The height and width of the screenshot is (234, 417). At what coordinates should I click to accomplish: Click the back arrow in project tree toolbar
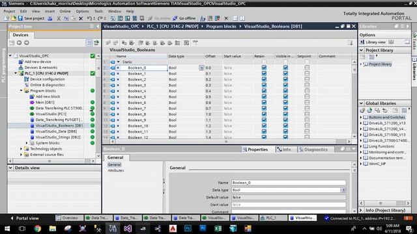coord(19,43)
